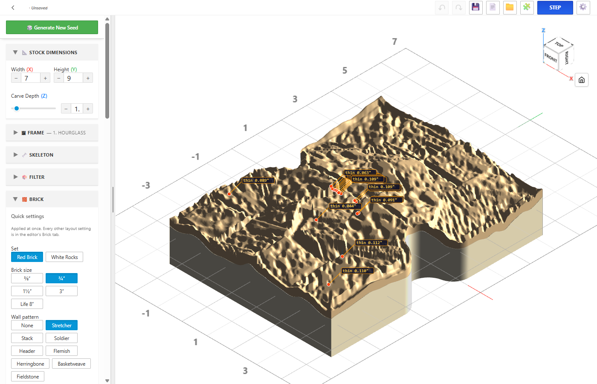Save with the floppy disk icon
This screenshot has width=597, height=384.
pyautogui.click(x=476, y=8)
